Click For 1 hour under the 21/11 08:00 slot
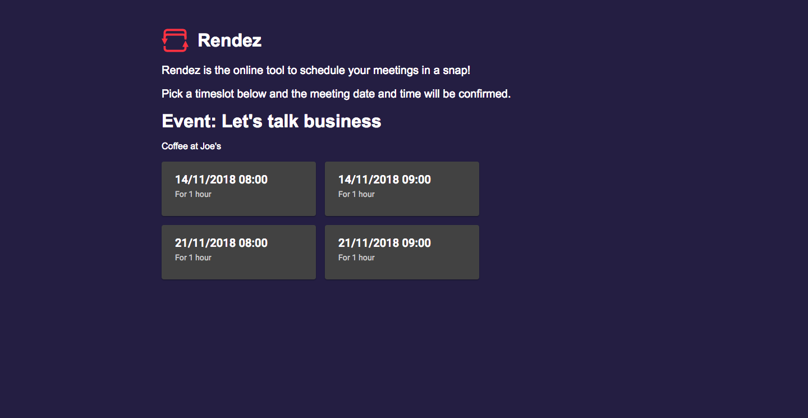The height and width of the screenshot is (418, 808). click(193, 257)
